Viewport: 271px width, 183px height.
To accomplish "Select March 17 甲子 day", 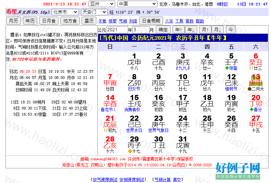I will click(x=183, y=103).
